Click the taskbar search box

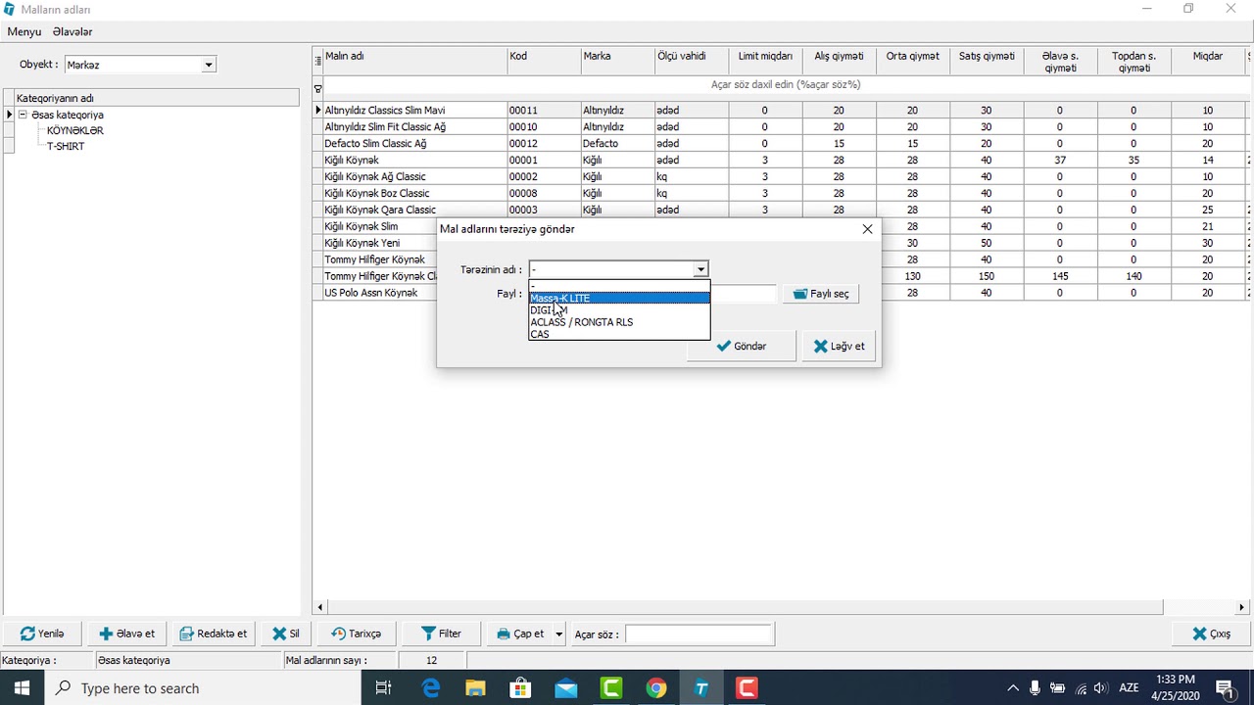tap(204, 688)
